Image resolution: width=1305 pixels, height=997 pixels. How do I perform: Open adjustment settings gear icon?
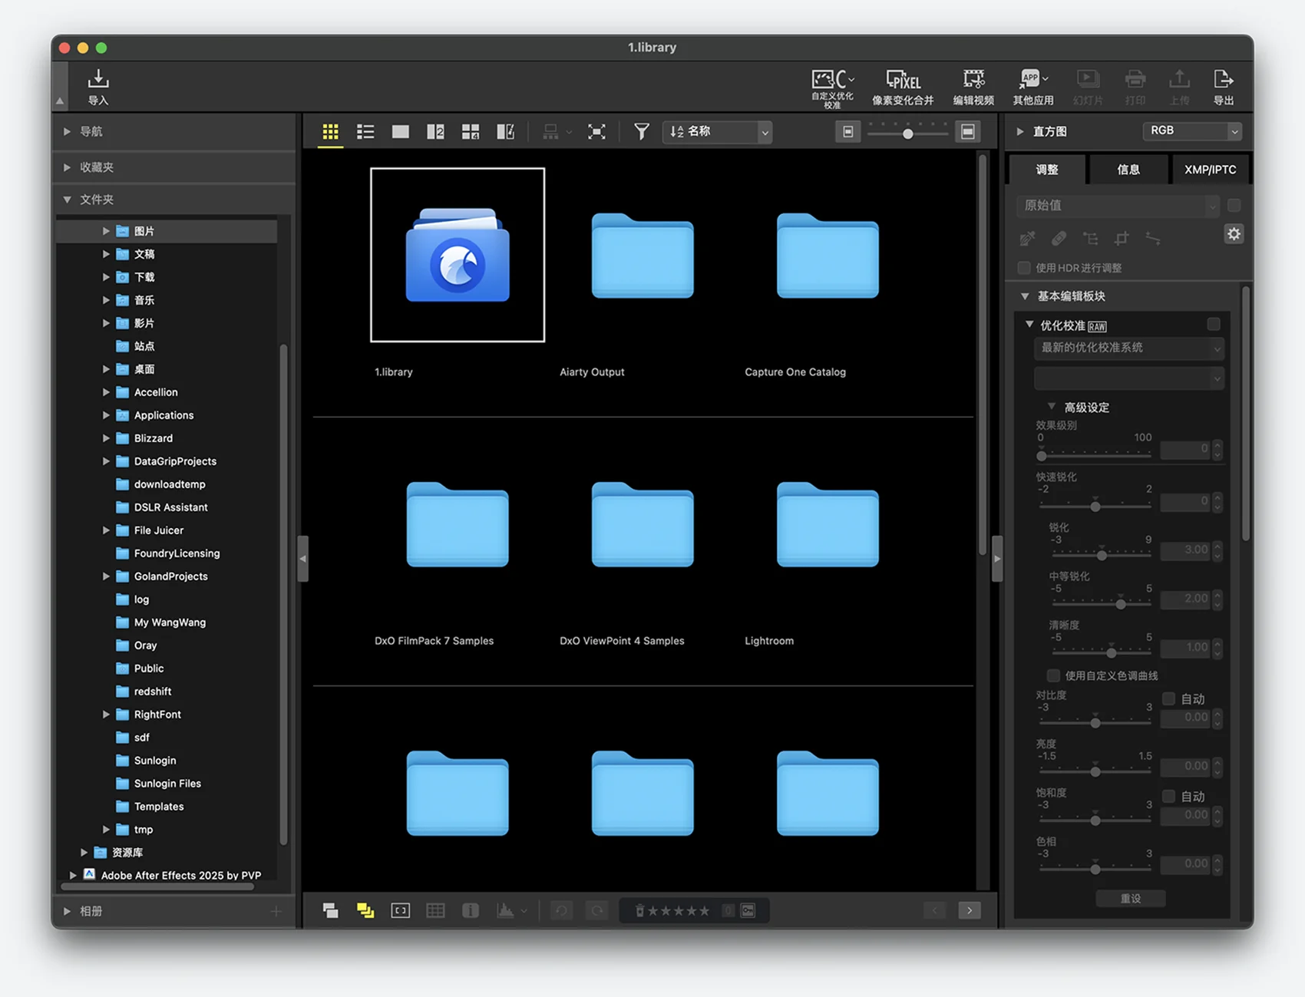[1234, 234]
